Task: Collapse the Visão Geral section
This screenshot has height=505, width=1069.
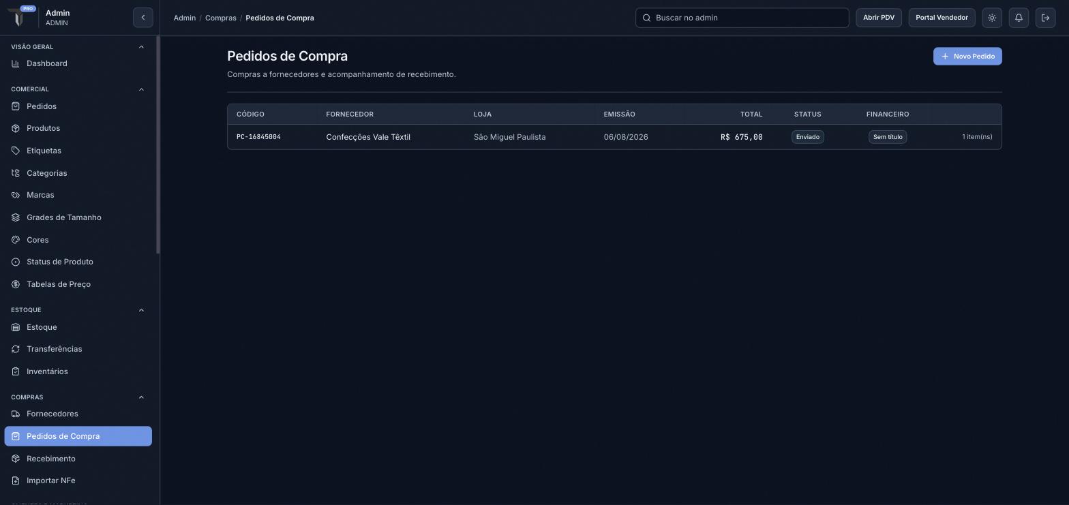Action: [x=141, y=47]
